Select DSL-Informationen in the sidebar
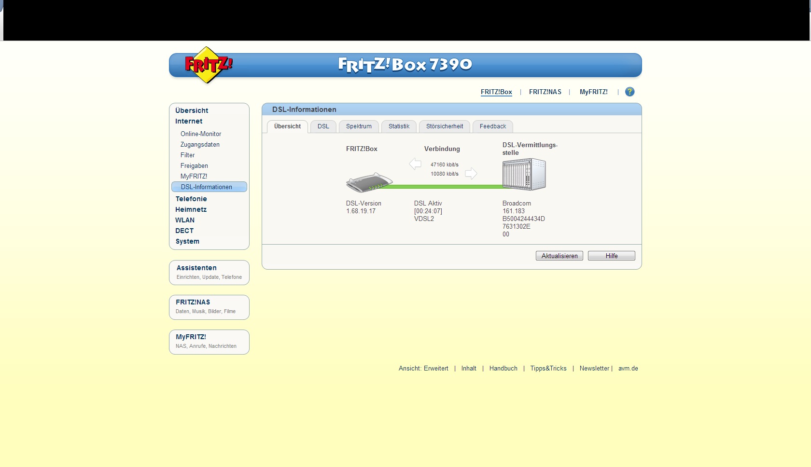Image resolution: width=811 pixels, height=467 pixels. [x=209, y=187]
